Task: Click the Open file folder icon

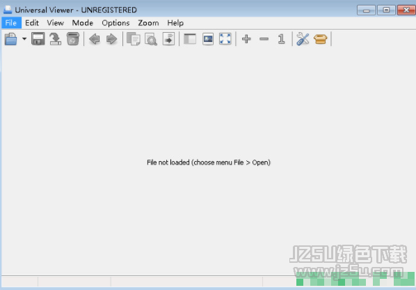Action: click(x=10, y=39)
